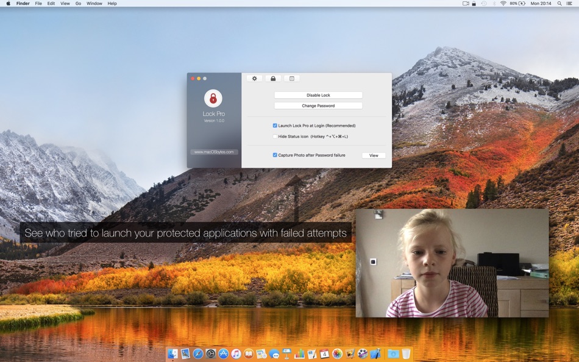
Task: Open the gear settings tab in Lock Pro
Action: click(x=254, y=78)
